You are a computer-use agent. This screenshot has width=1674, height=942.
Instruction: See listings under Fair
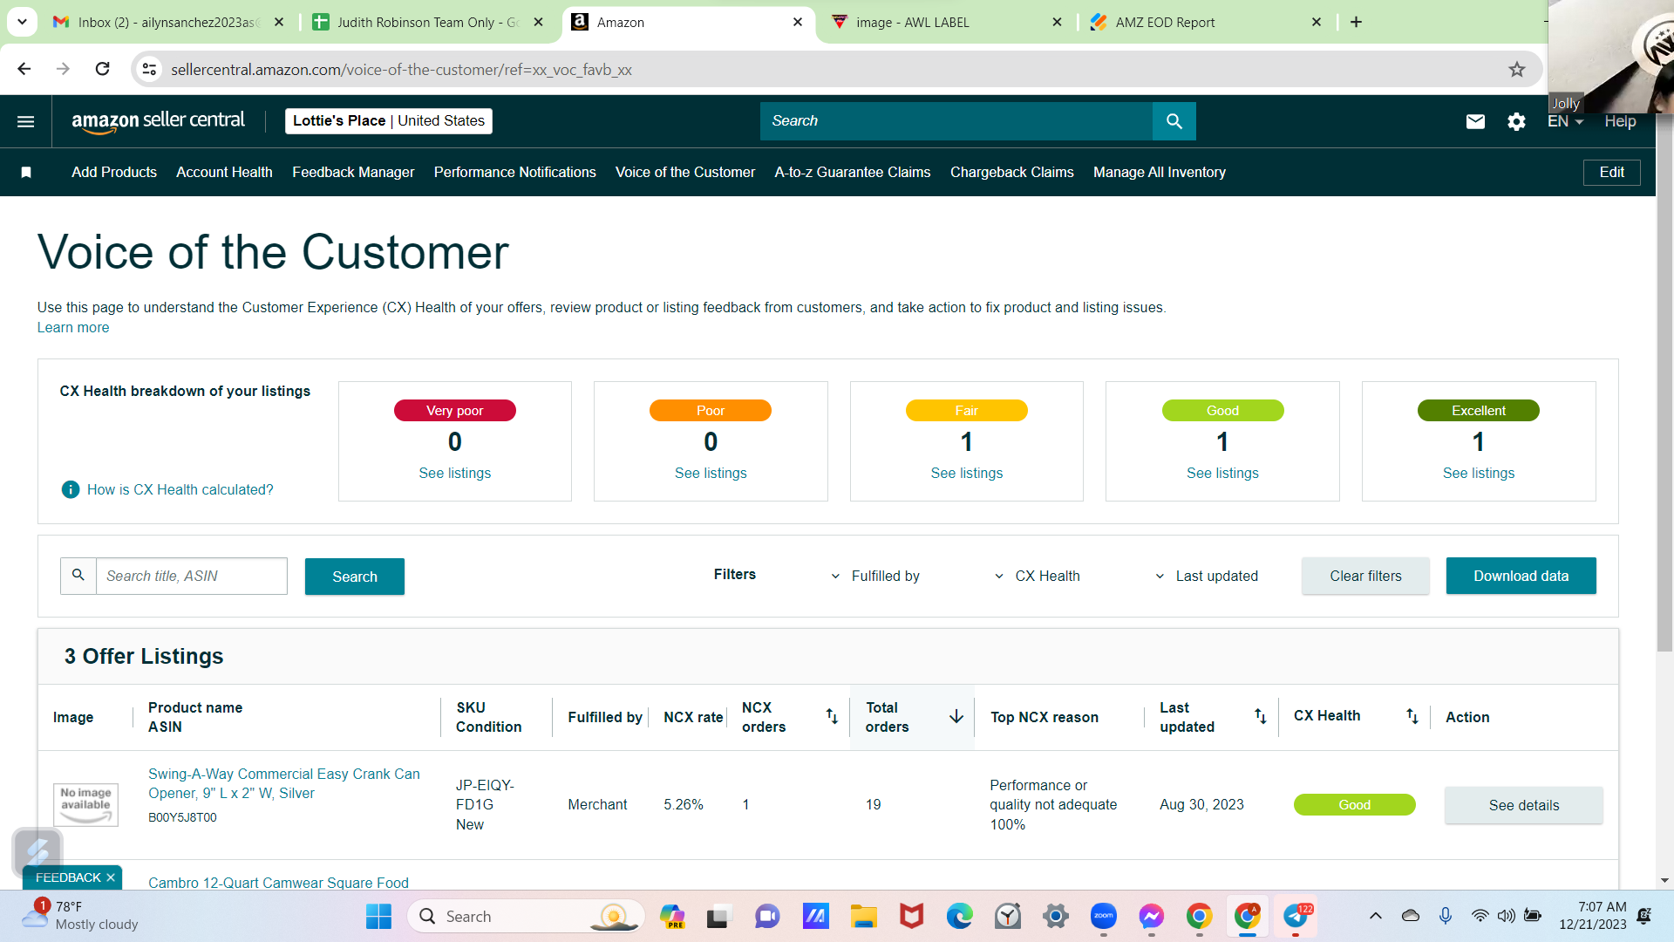coord(966,473)
